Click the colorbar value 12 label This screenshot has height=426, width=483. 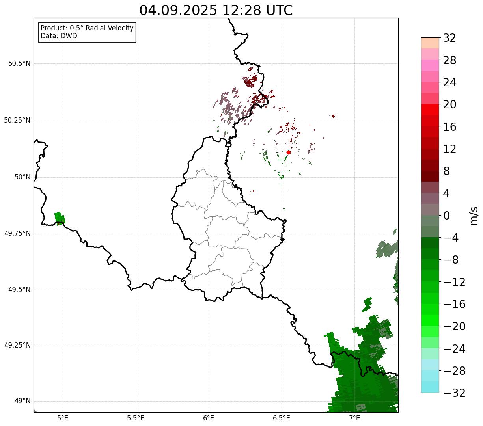pyautogui.click(x=449, y=149)
